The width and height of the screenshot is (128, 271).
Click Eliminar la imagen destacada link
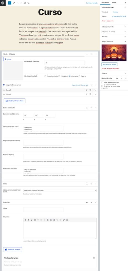pyautogui.click(x=110, y=68)
